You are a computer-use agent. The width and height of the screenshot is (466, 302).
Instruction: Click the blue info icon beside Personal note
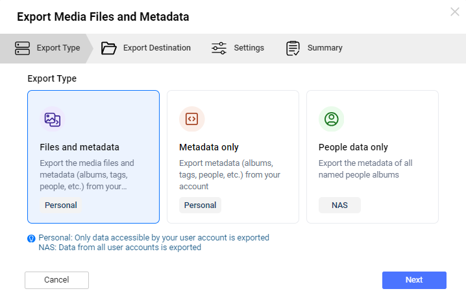[x=31, y=238]
